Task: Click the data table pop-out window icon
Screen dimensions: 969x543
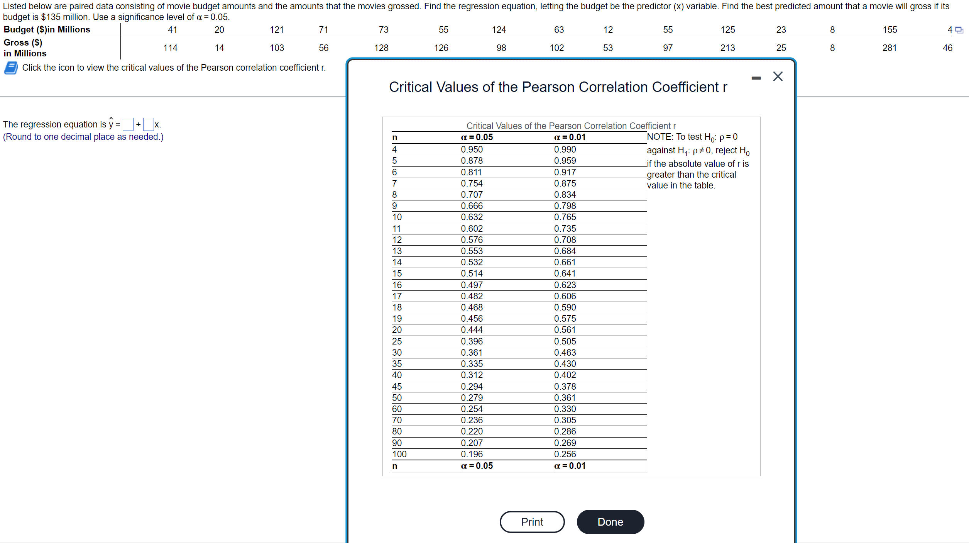Action: (x=959, y=30)
